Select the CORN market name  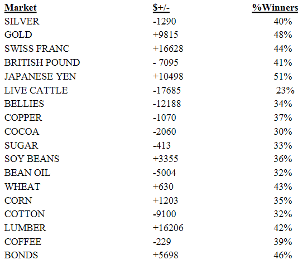(18, 201)
